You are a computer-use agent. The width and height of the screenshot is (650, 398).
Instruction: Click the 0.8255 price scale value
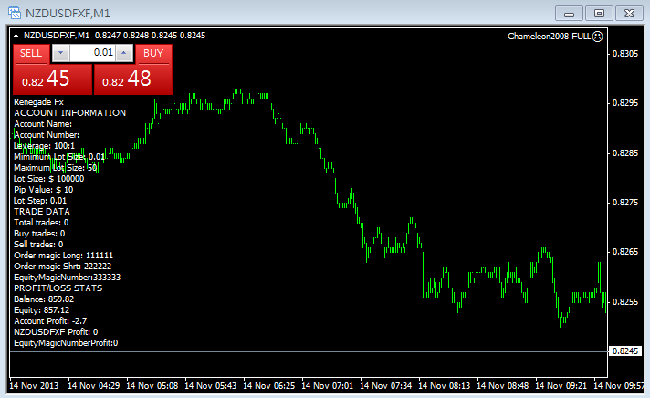(625, 302)
